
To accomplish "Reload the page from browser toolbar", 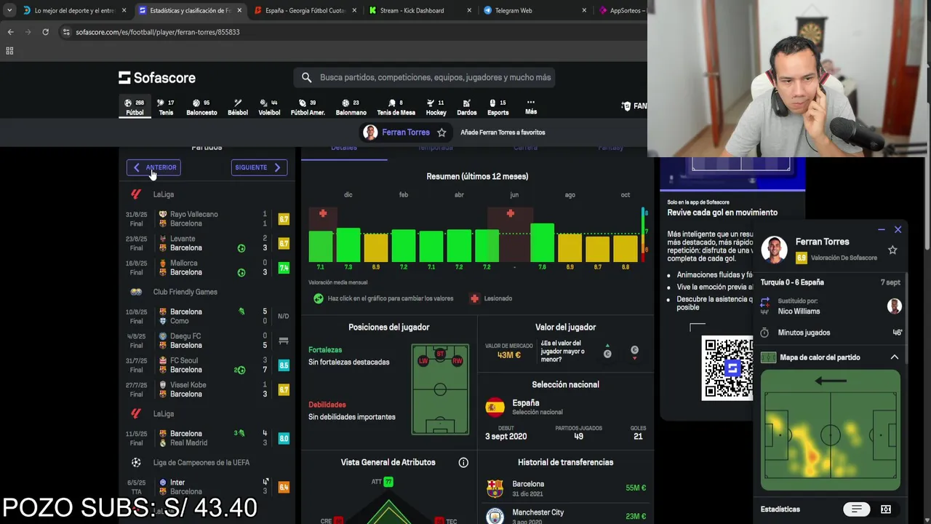I will coord(45,32).
